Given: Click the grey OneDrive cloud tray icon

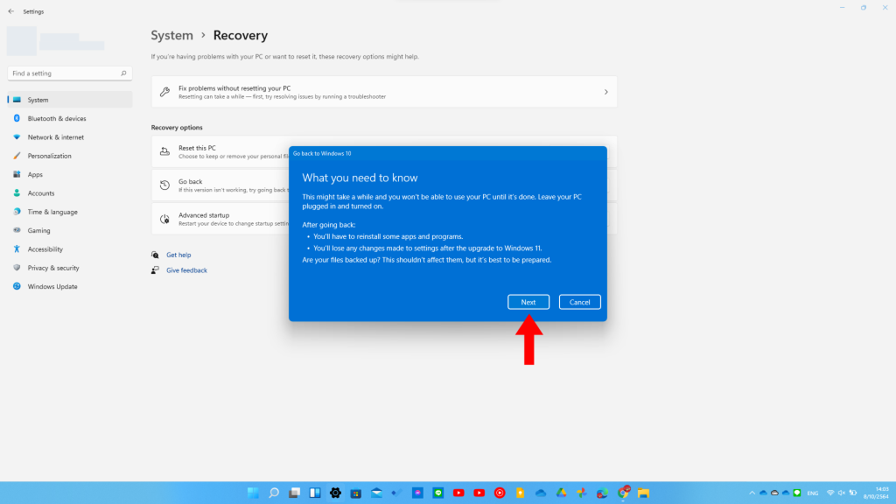Looking at the screenshot, I should [x=774, y=493].
